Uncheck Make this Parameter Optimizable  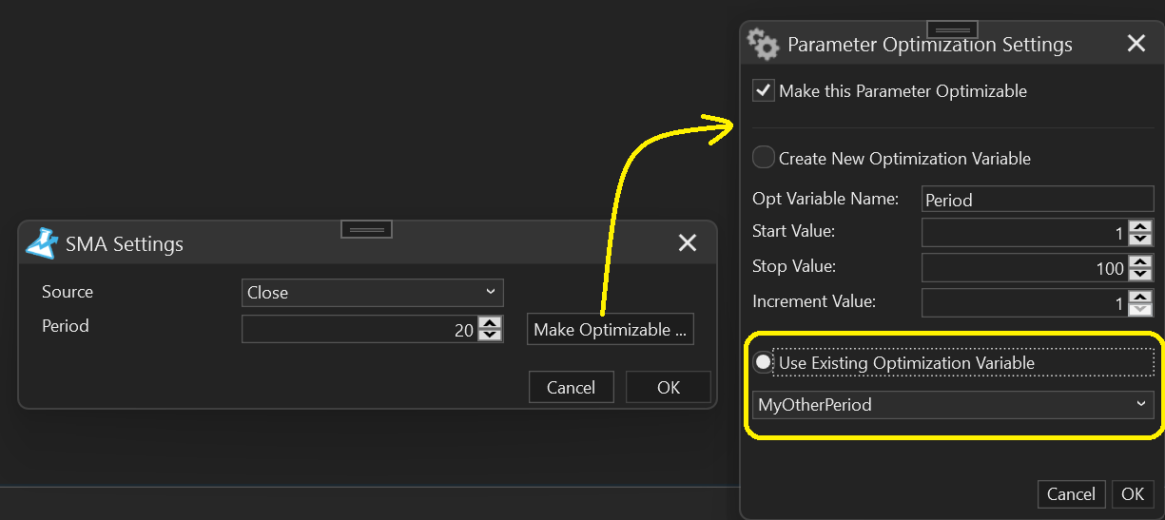click(x=763, y=91)
